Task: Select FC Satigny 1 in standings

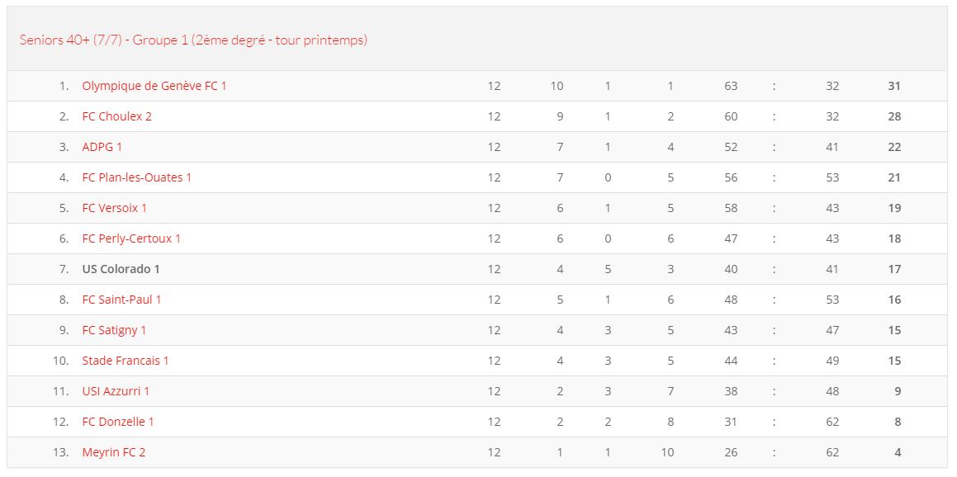Action: click(x=114, y=330)
